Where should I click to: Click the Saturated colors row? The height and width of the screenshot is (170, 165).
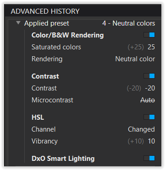(x=93, y=47)
